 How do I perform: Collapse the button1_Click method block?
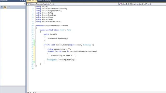(x=35, y=45)
